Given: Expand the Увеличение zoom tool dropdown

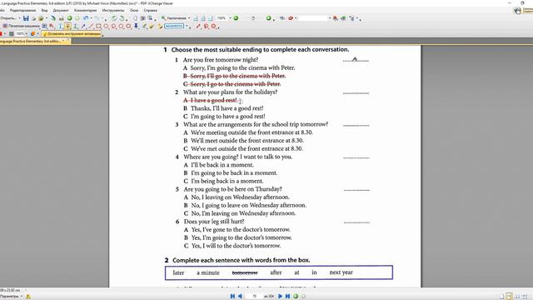Looking at the screenshot, I should [x=189, y=18].
